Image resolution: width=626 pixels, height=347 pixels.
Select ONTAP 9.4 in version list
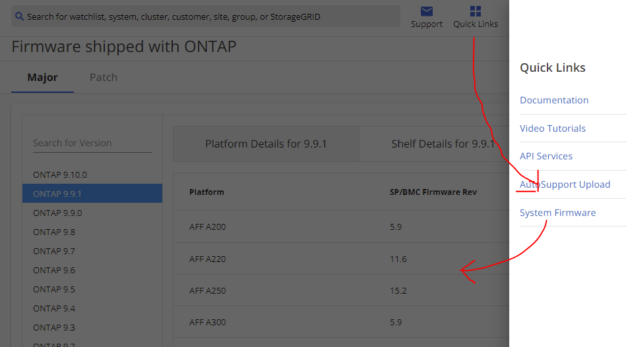tap(54, 309)
